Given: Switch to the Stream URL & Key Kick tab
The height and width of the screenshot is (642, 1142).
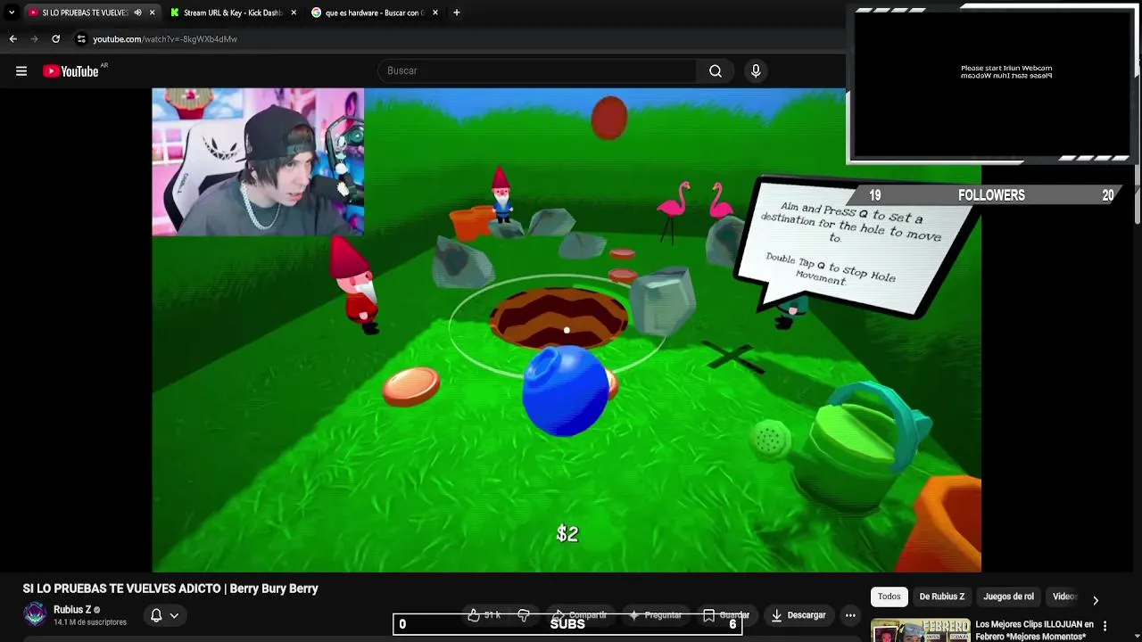Looking at the screenshot, I should (x=233, y=12).
